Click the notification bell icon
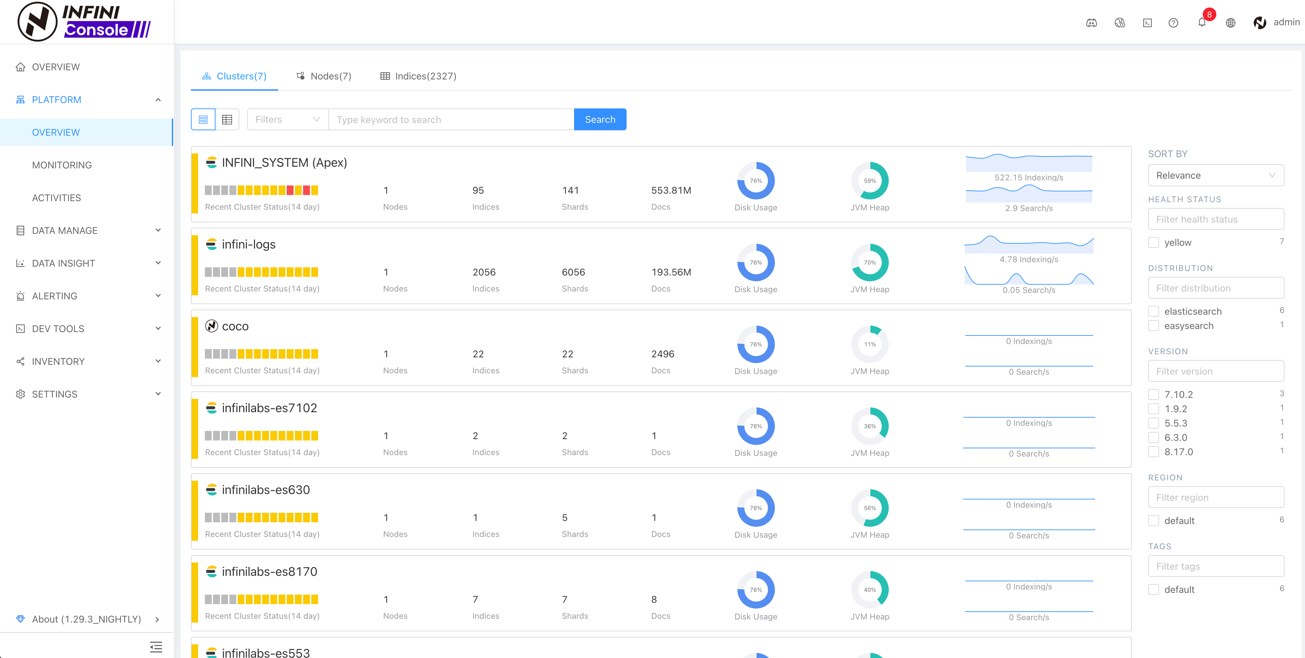 (1201, 22)
